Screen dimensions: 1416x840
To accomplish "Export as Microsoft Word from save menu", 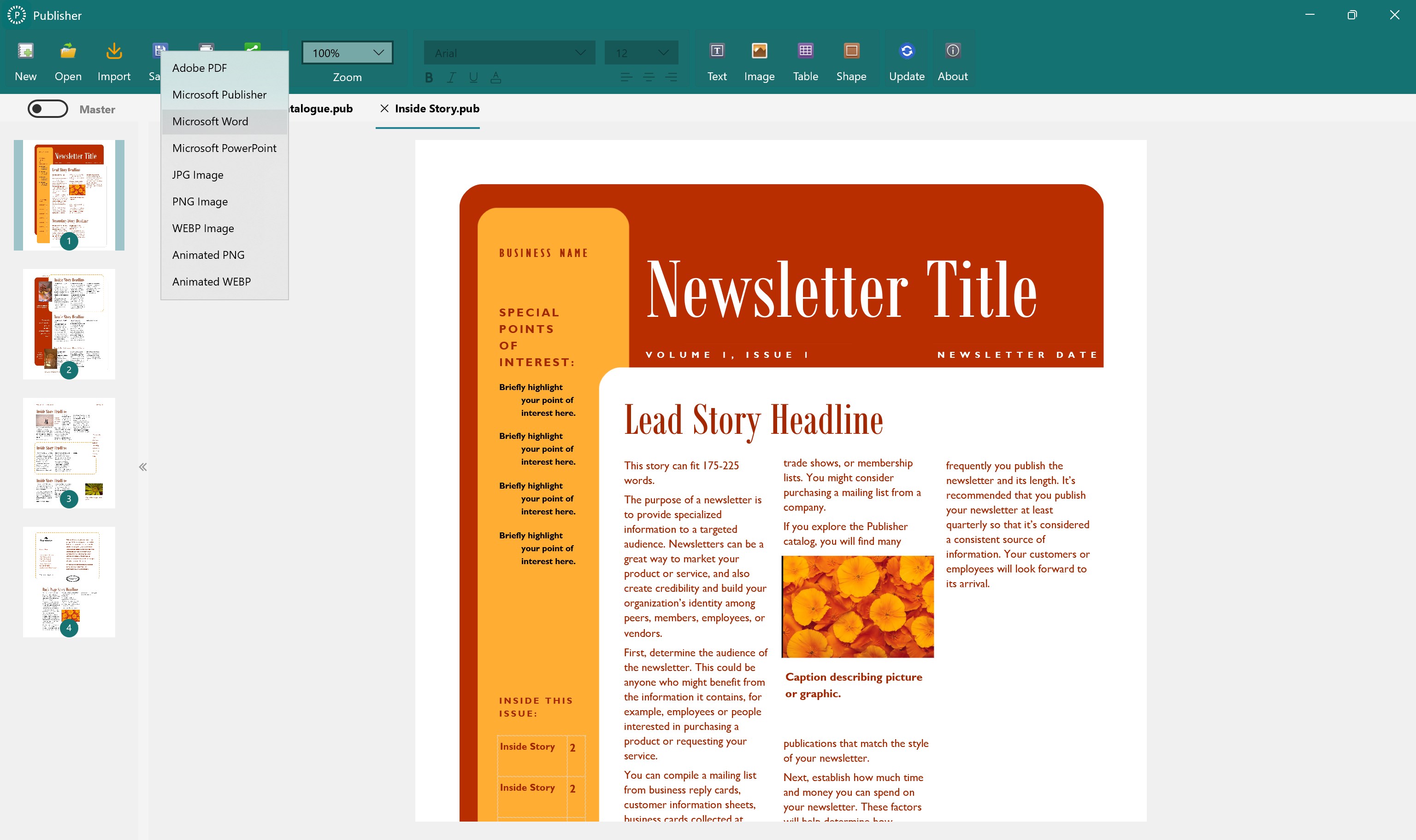I will point(210,121).
